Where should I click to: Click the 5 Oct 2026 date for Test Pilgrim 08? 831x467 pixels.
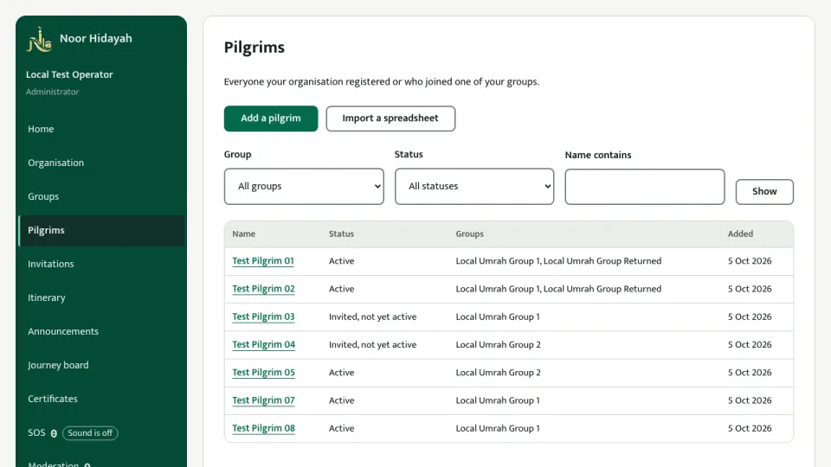tap(750, 428)
